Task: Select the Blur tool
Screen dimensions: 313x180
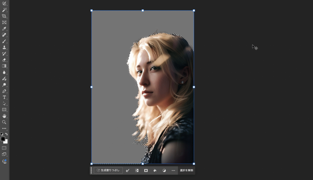Action: pos(4,72)
